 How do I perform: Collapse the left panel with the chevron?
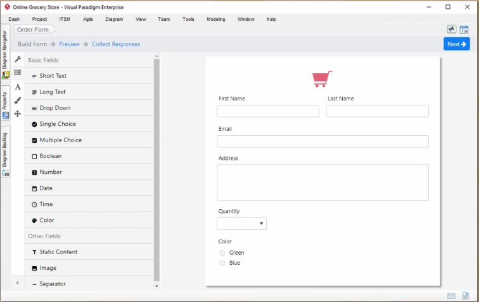click(18, 283)
